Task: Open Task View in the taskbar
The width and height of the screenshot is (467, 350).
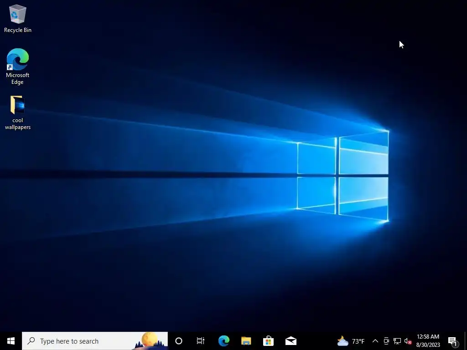Action: 201,341
